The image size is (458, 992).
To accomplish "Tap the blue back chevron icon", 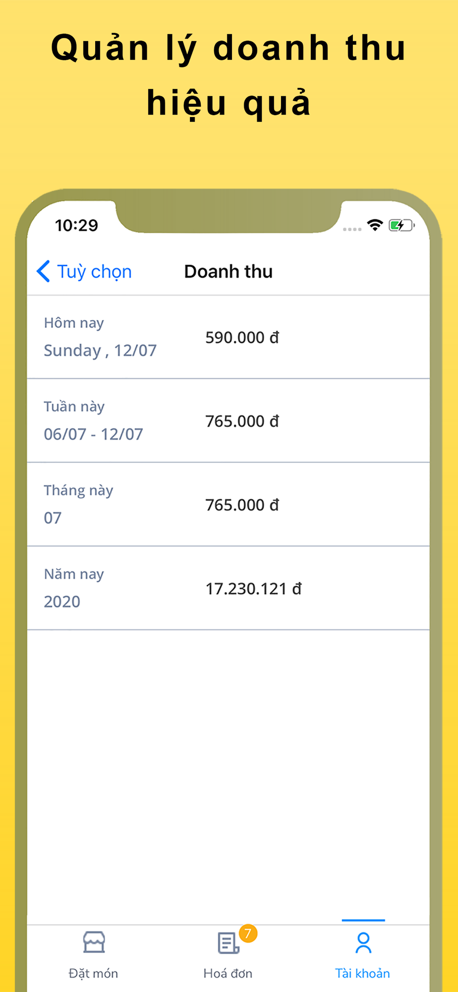I will [43, 271].
